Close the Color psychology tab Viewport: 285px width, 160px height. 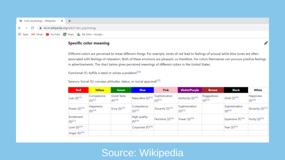coord(62,21)
